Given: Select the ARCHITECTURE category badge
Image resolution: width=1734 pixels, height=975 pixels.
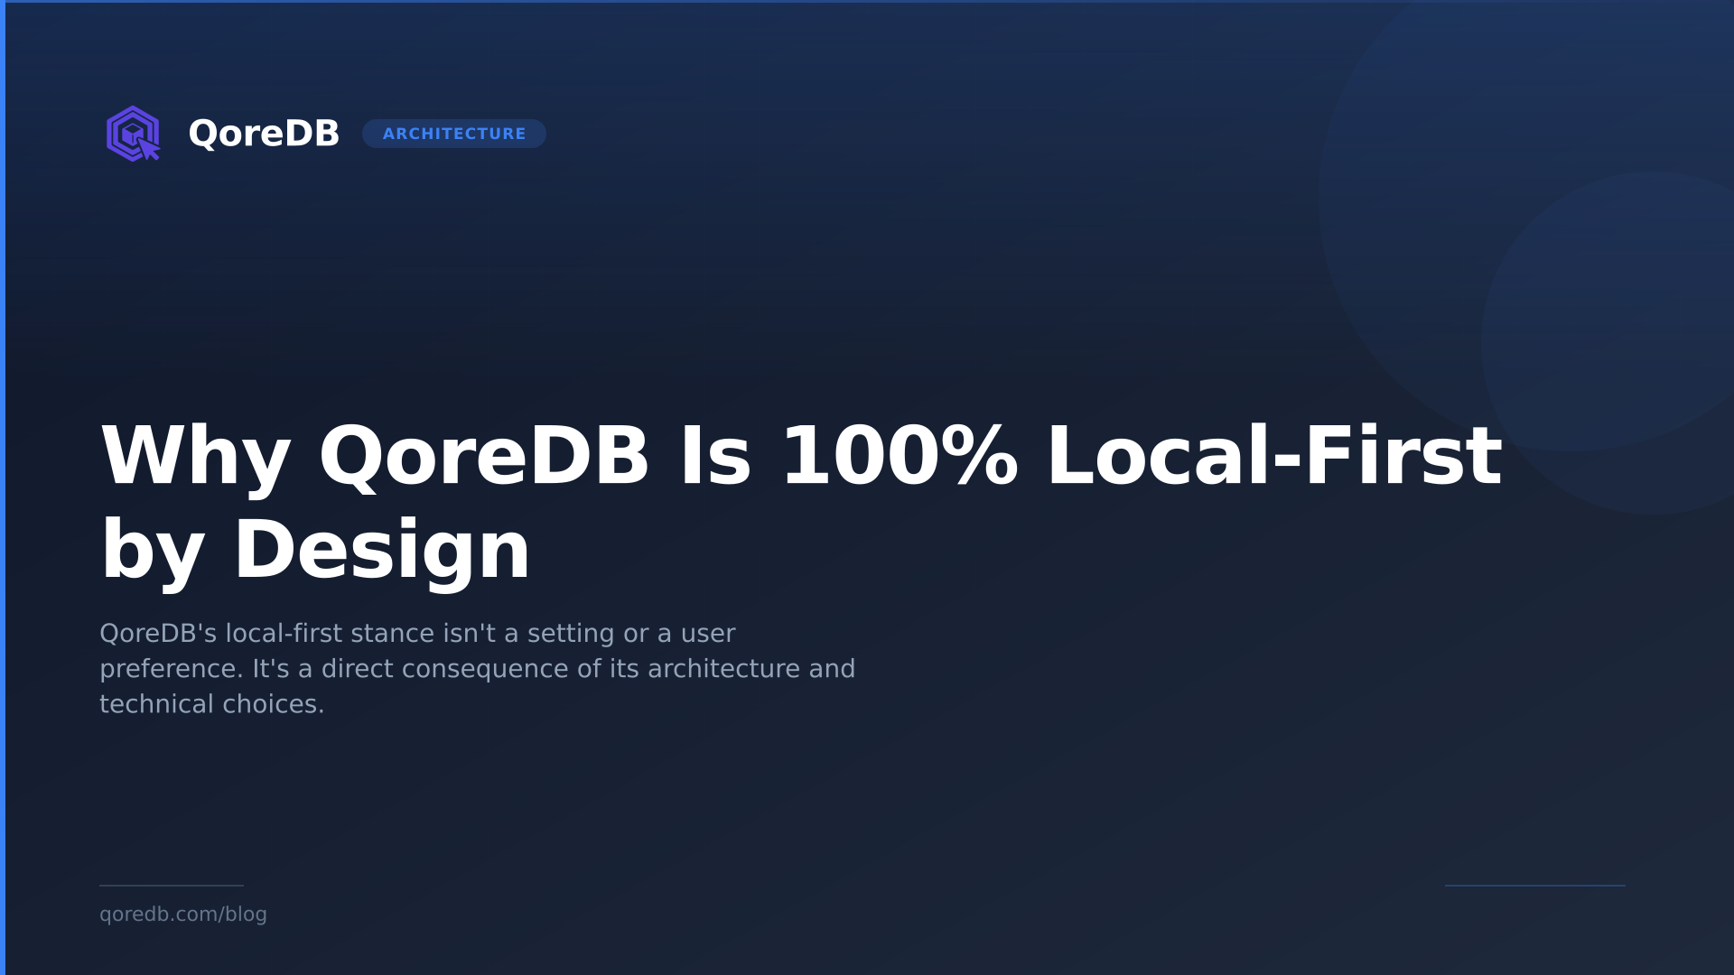Looking at the screenshot, I should click(x=454, y=134).
